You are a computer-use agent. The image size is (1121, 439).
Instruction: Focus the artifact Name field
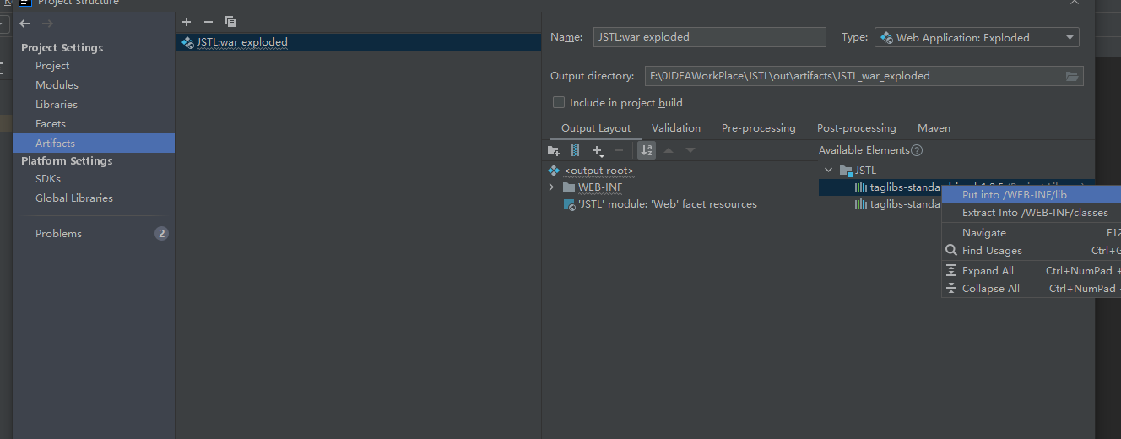tap(709, 37)
